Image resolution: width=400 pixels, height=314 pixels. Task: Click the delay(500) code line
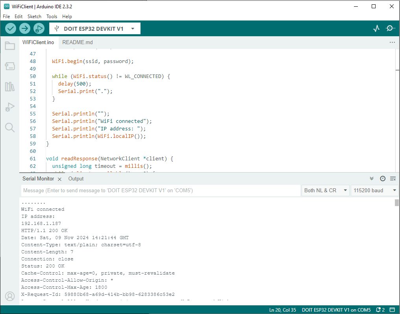coord(74,84)
